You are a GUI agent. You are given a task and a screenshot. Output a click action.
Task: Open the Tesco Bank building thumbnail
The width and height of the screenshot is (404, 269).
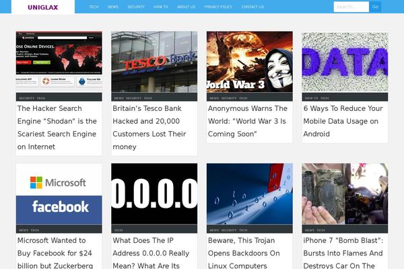click(x=154, y=62)
